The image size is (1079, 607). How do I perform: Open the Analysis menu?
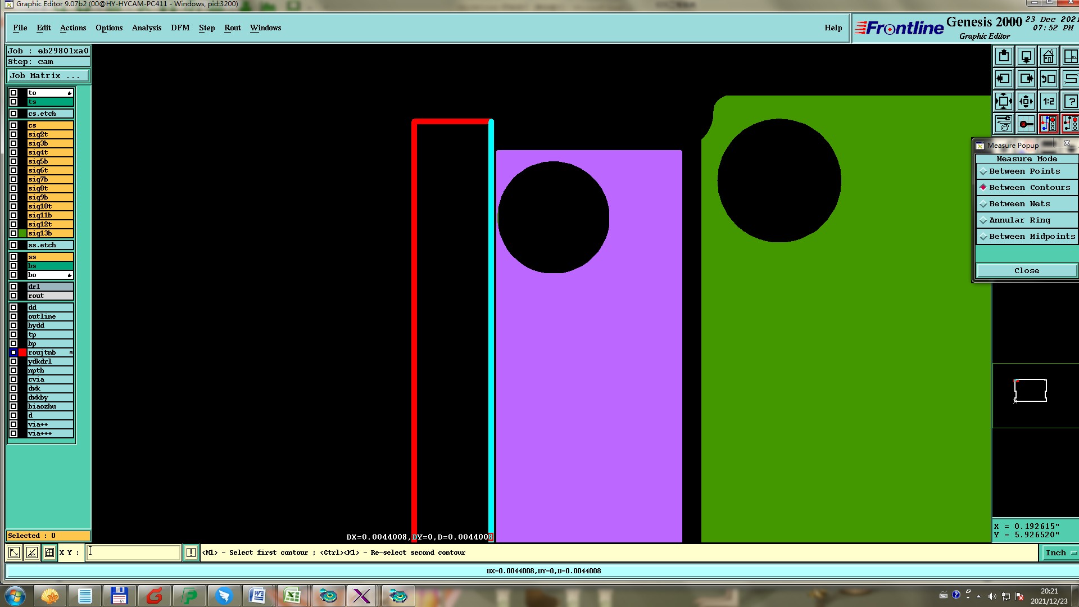[146, 28]
